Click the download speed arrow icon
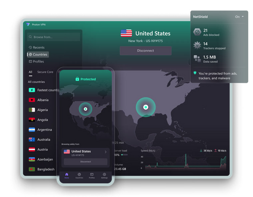Viewport: 253px width, 197px height. point(201,151)
